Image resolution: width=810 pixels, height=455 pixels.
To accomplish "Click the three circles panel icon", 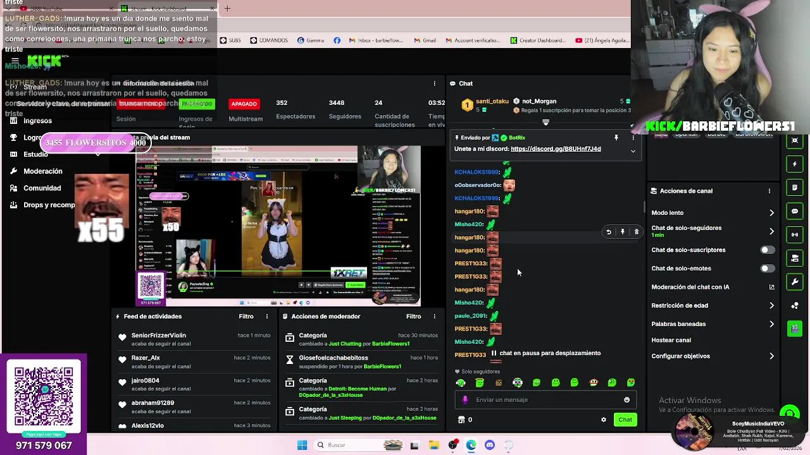I will pyautogui.click(x=795, y=305).
